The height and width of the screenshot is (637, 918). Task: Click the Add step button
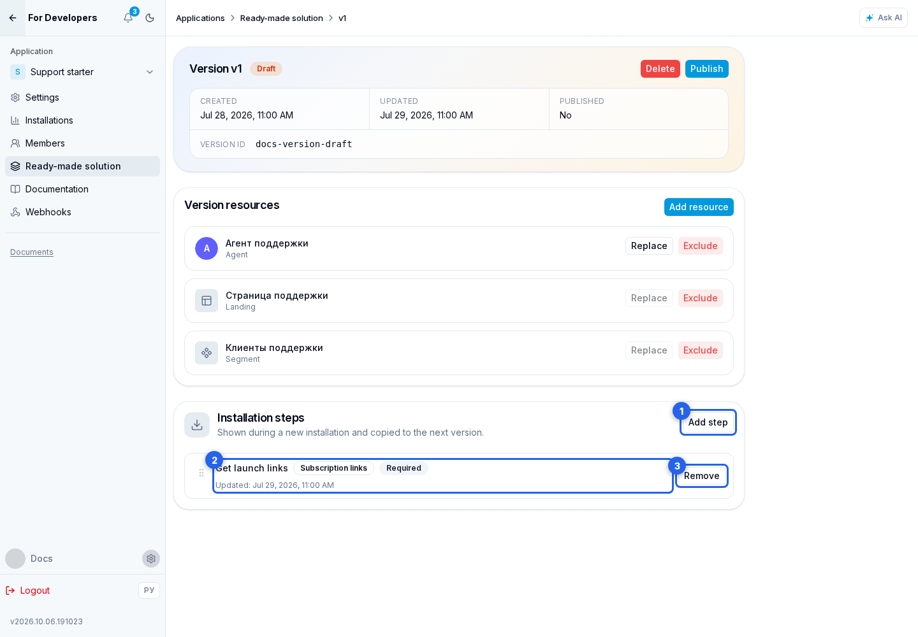pyautogui.click(x=708, y=422)
